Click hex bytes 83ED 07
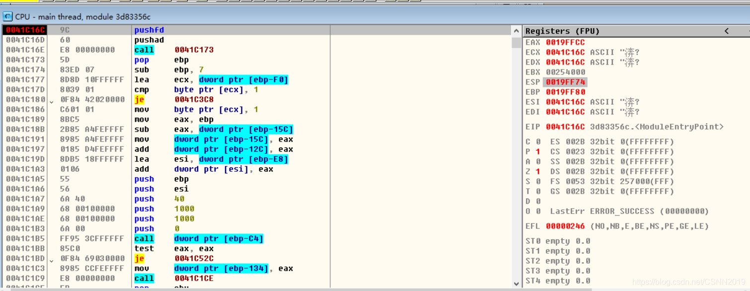Viewport: 750px width, 291px height. (x=77, y=70)
